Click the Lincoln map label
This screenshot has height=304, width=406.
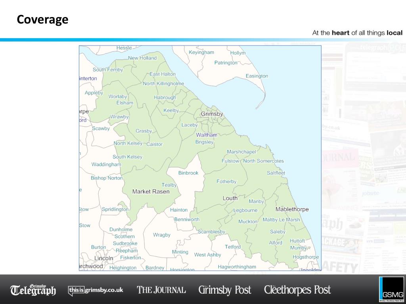pyautogui.click(x=104, y=258)
